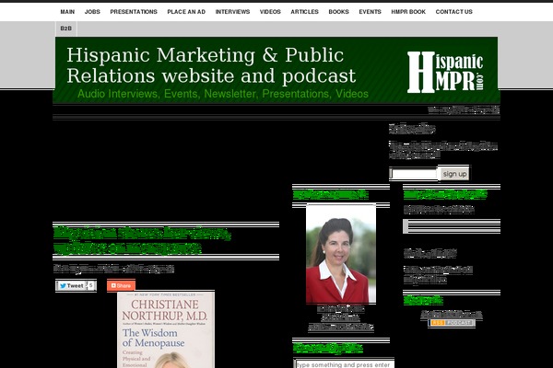
Task: Click the site title Hispanic Marketing & Public Relations
Action: click(211, 65)
